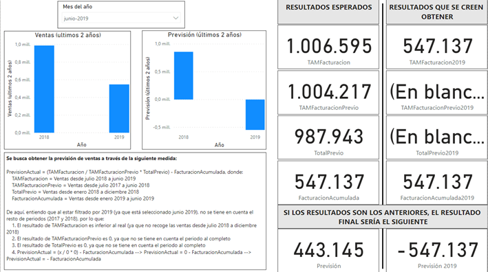Click the Ventas (ultimos 2 años) chart title
The height and width of the screenshot is (272, 488).
[68, 35]
